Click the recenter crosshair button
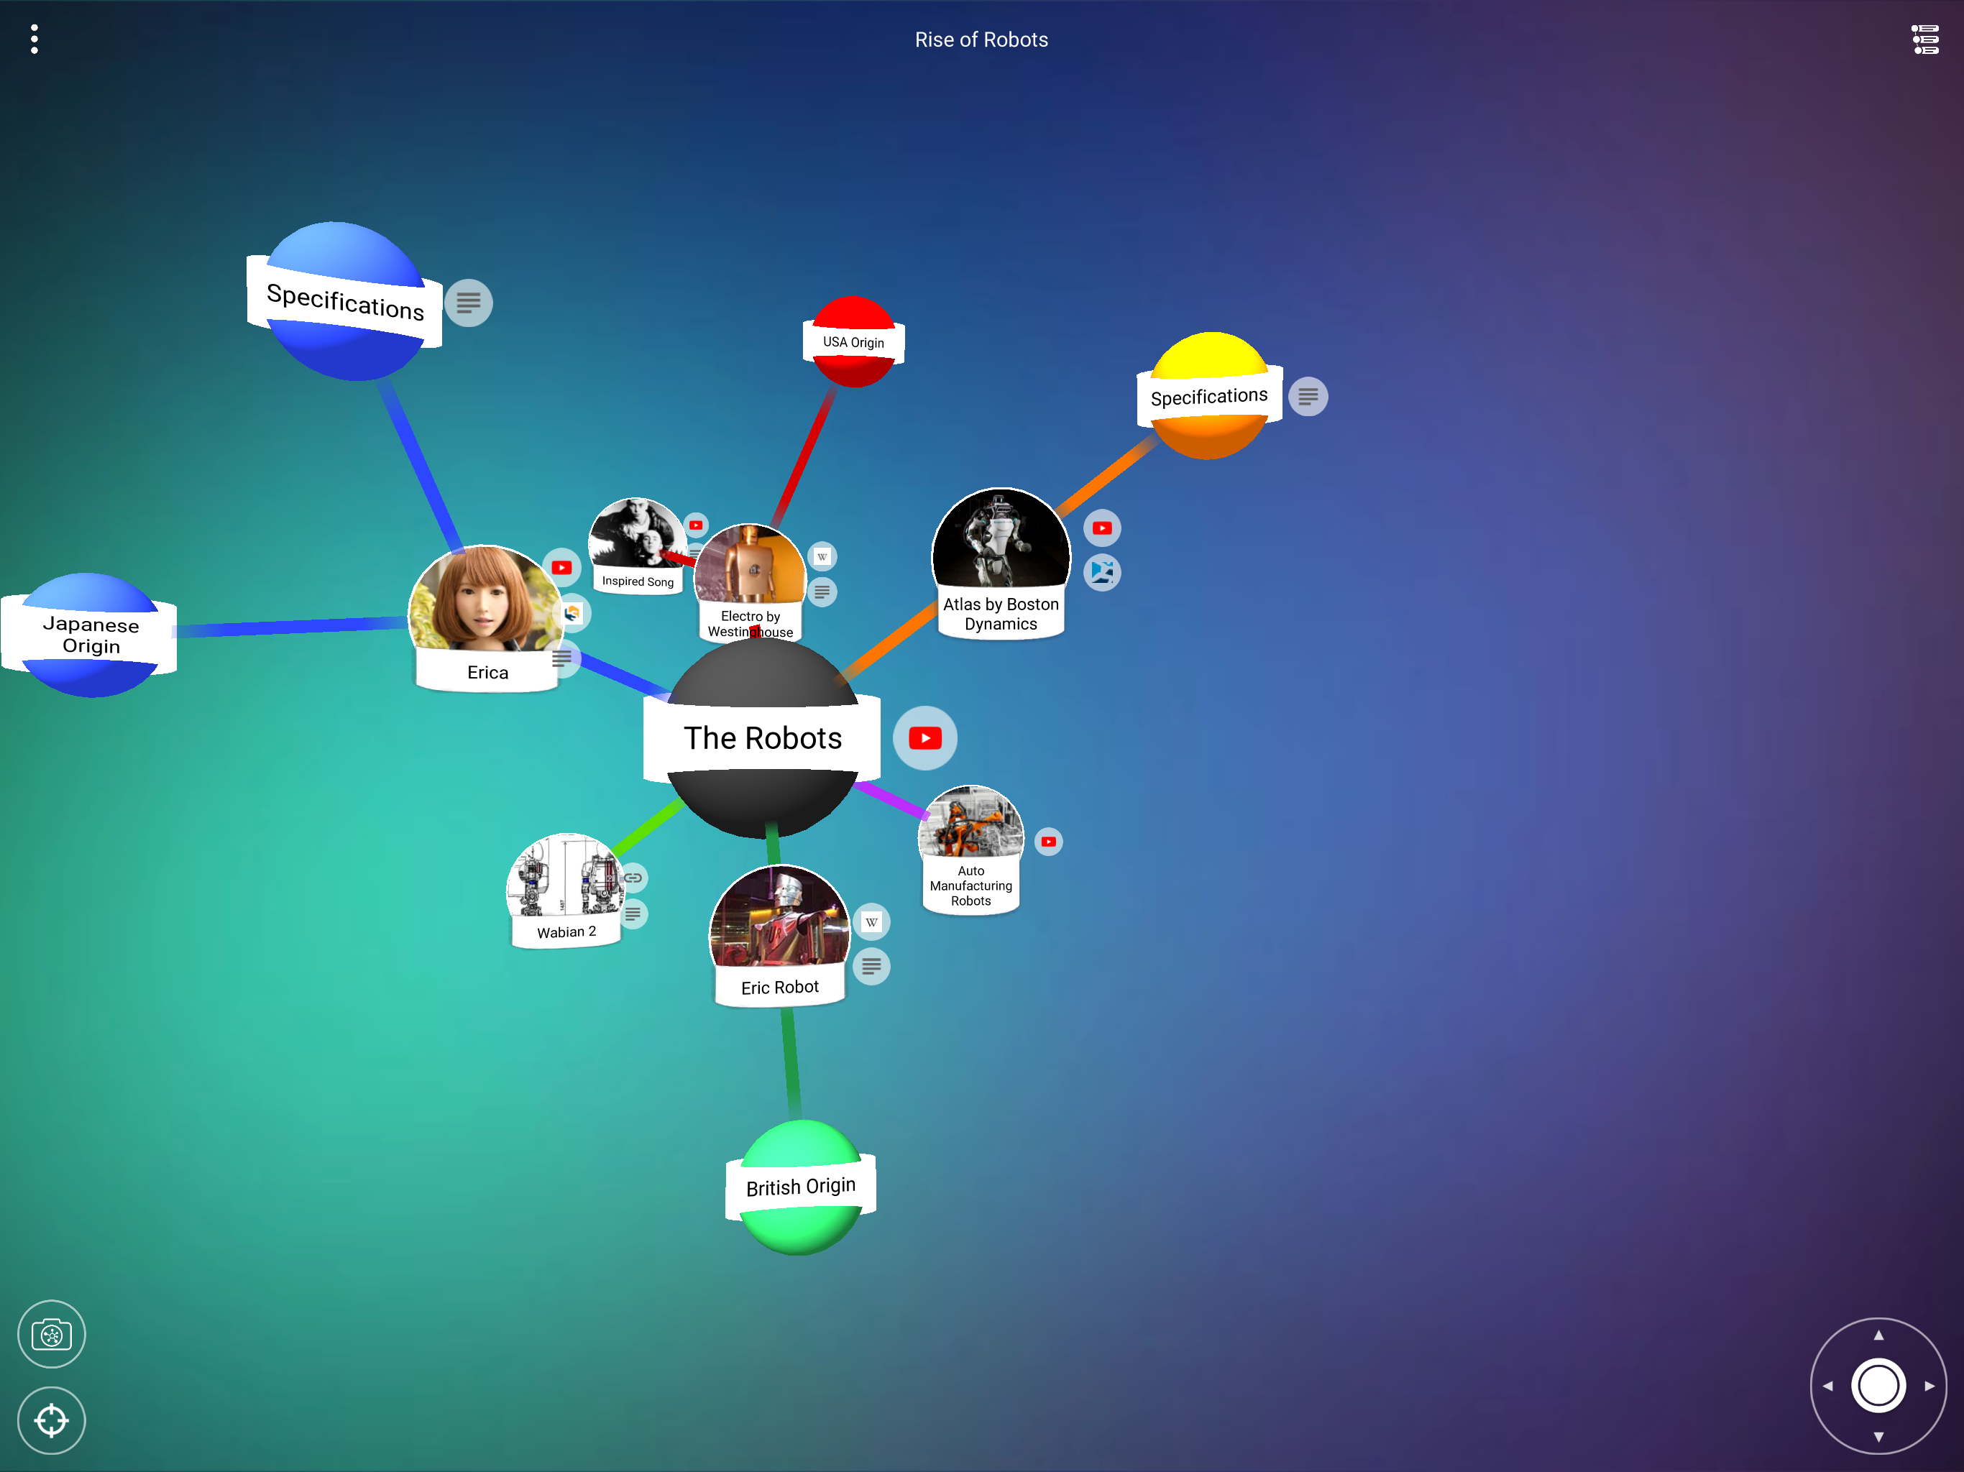Image resolution: width=1964 pixels, height=1472 pixels. point(52,1420)
